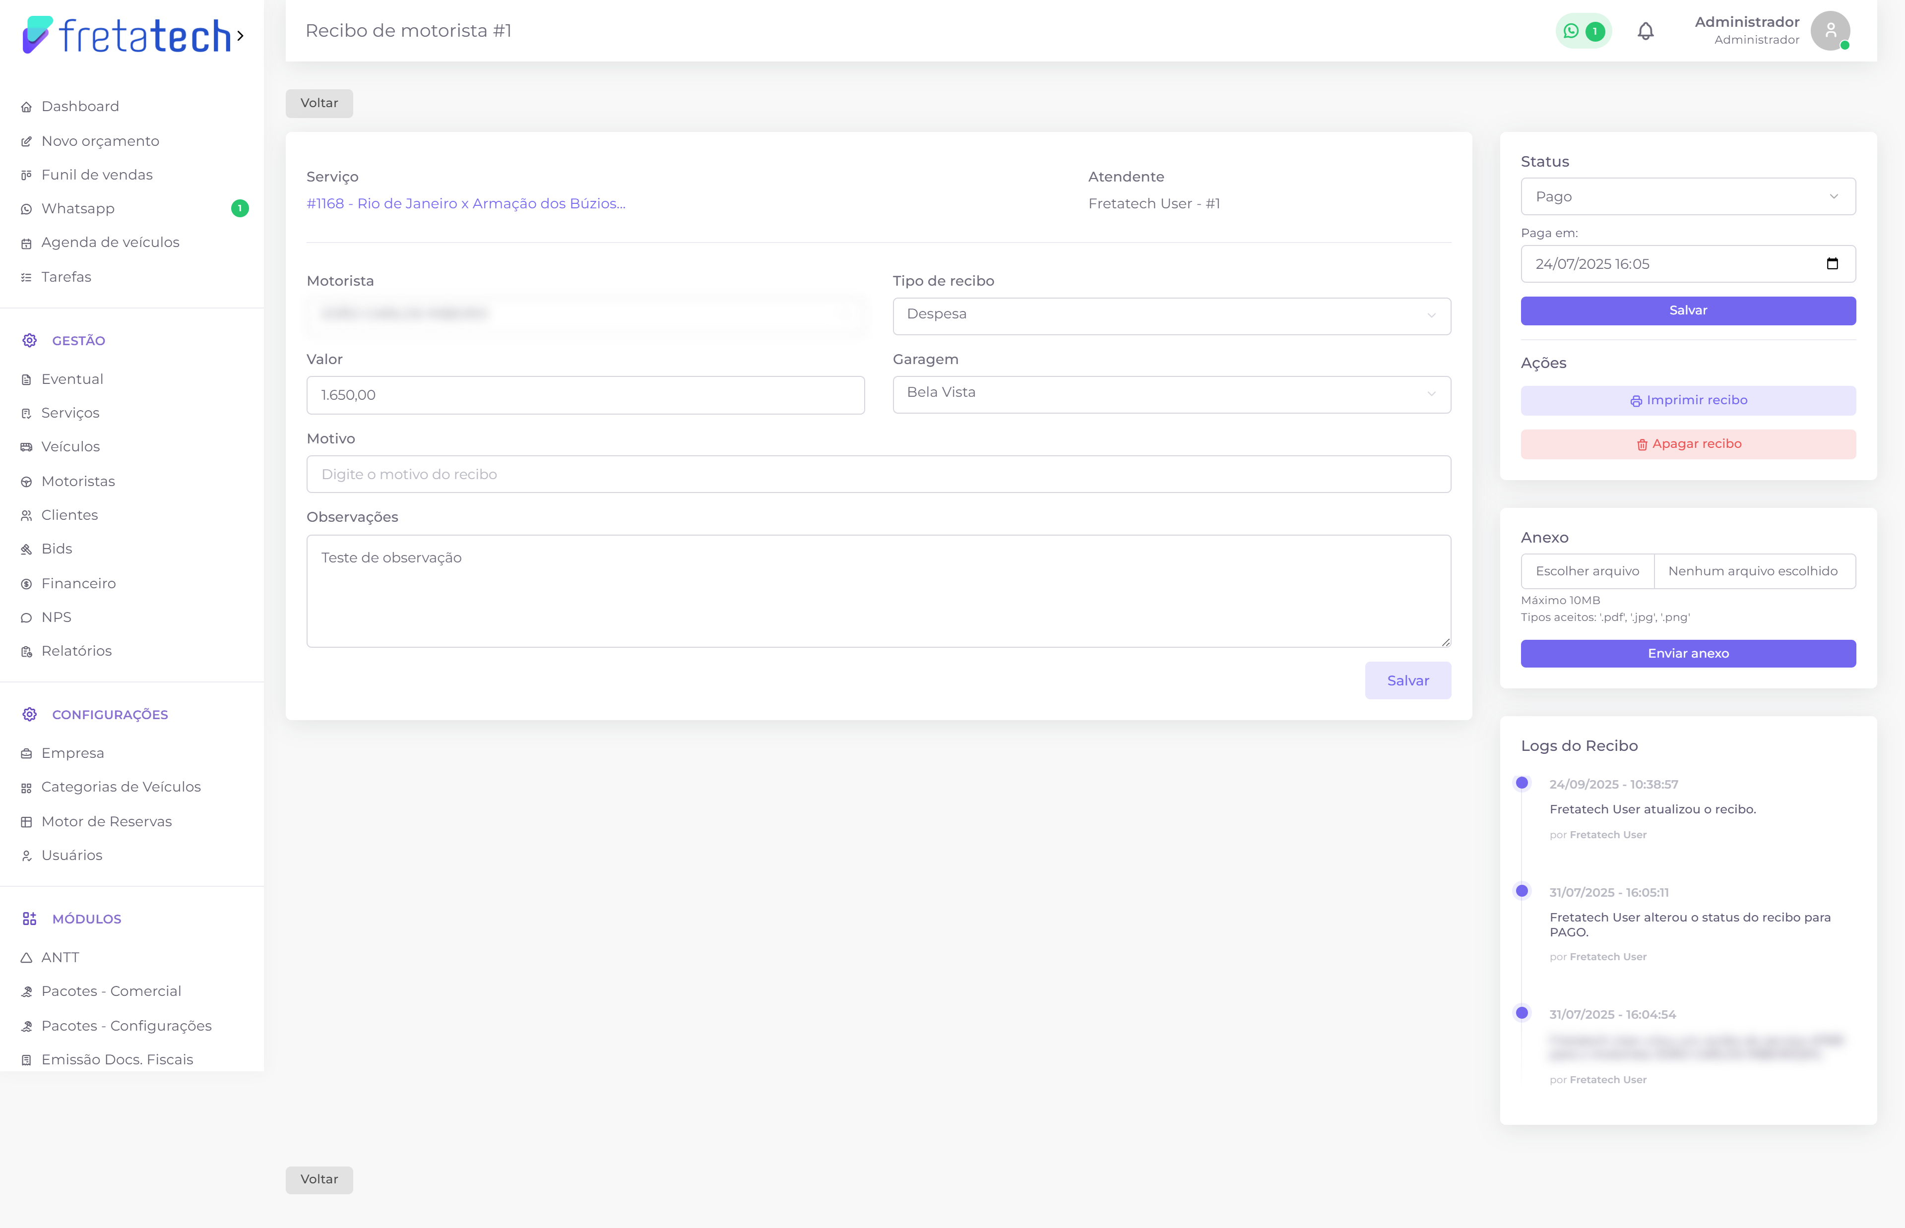Click the top Voltar button

[319, 104]
